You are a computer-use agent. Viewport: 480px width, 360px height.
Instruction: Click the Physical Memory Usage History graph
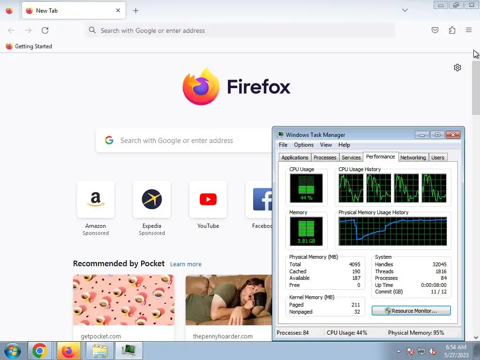pyautogui.click(x=393, y=231)
